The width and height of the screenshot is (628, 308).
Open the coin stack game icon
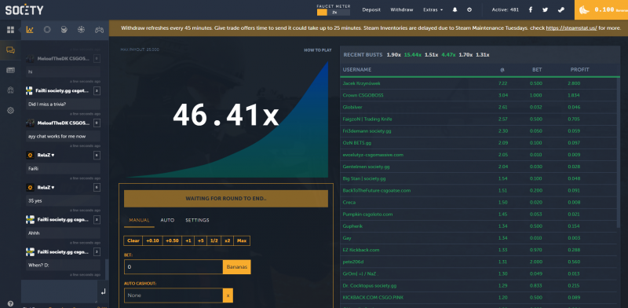tap(64, 30)
